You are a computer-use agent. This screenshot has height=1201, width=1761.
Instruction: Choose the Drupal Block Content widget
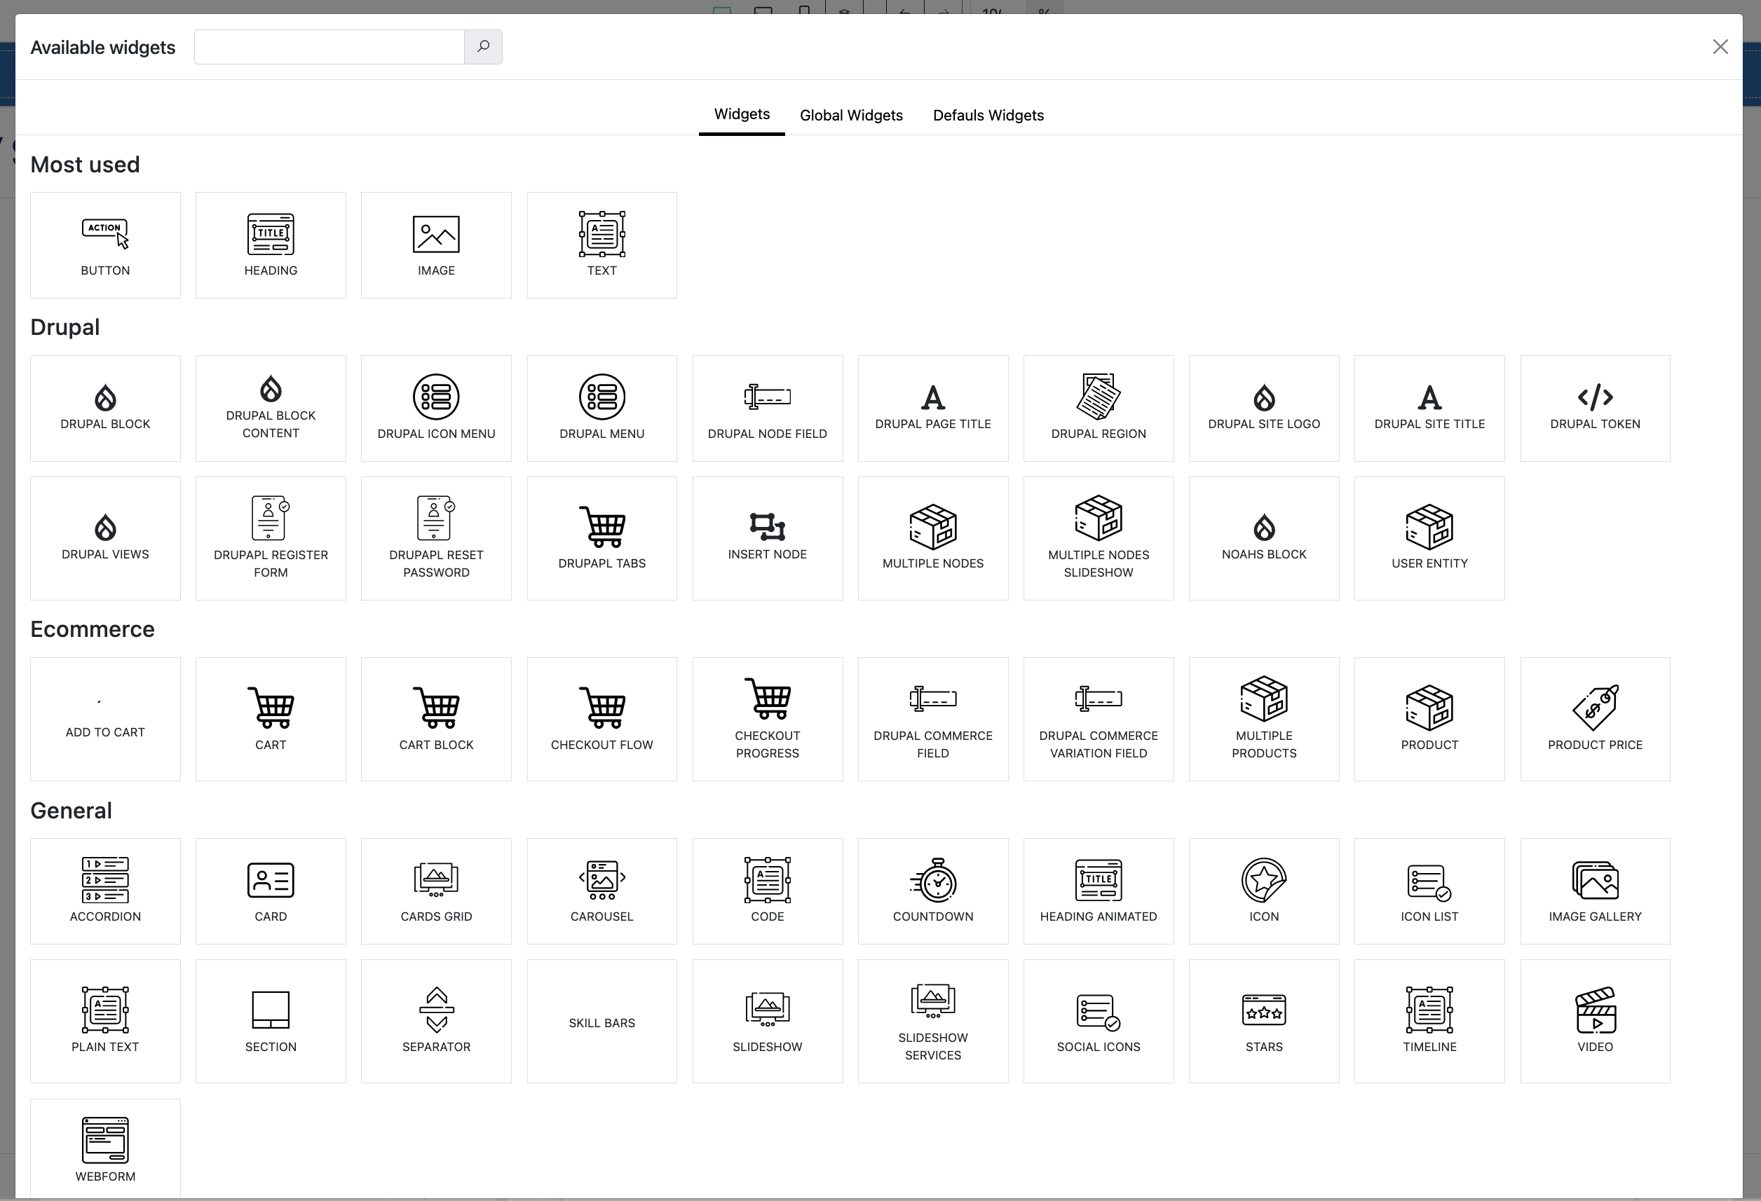click(271, 409)
